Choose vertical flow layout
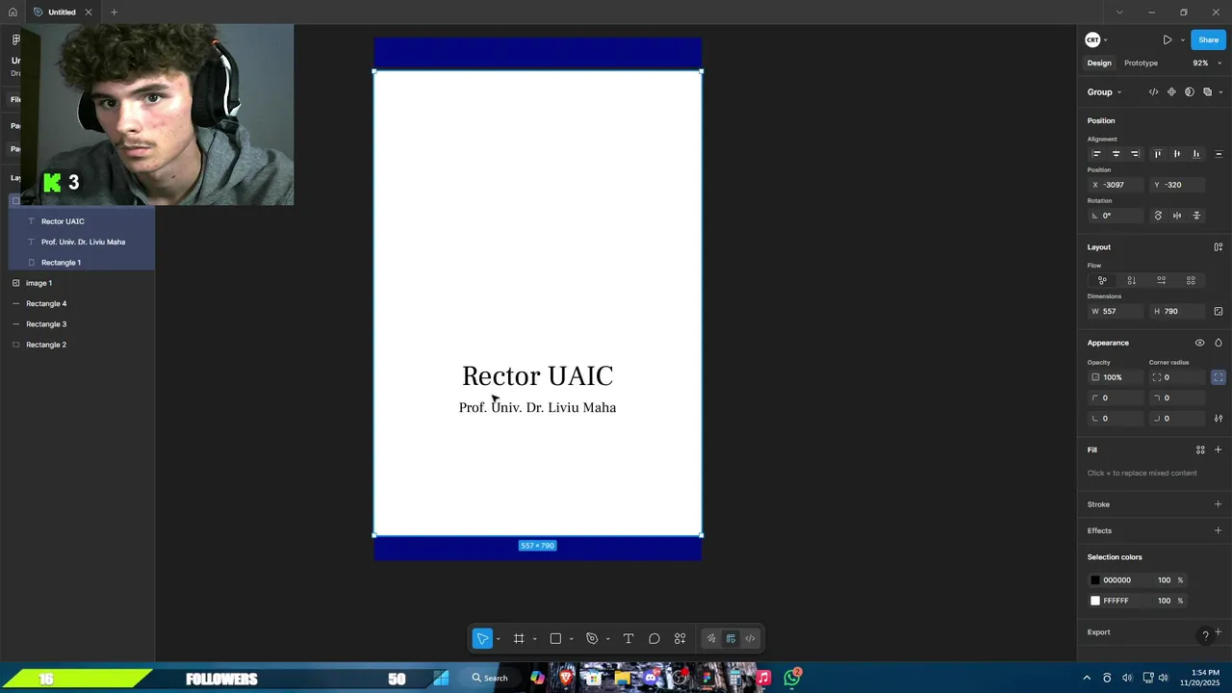1232x693 pixels. coord(1132,280)
